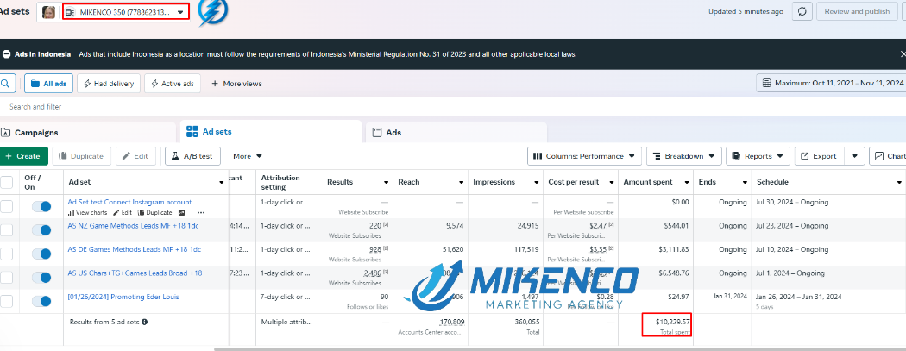Open the Amount spent column header arrow
Viewport: 906px width, 351px height.
click(x=686, y=183)
